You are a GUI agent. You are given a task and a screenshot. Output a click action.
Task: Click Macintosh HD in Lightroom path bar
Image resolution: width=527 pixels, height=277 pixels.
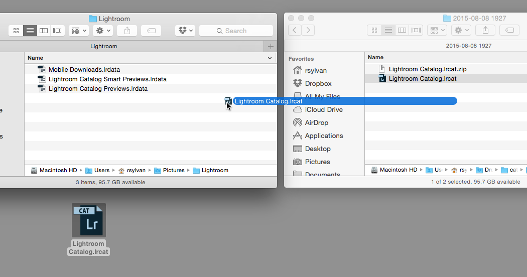click(54, 170)
